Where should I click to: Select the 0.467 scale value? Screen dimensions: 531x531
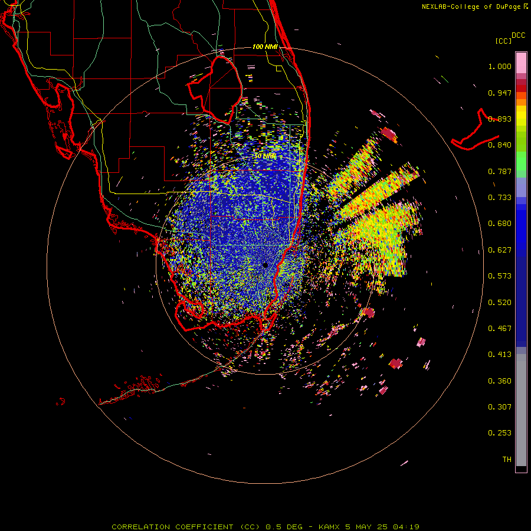[x=500, y=329]
